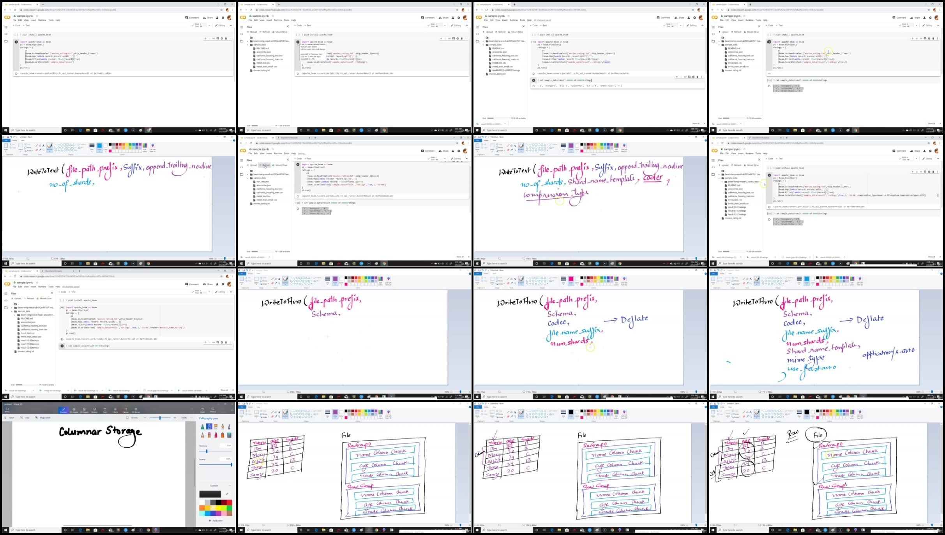945x535 pixels.
Task: In Colab cell-[40] frame, click delete cell trash icon
Action: click(x=226, y=343)
